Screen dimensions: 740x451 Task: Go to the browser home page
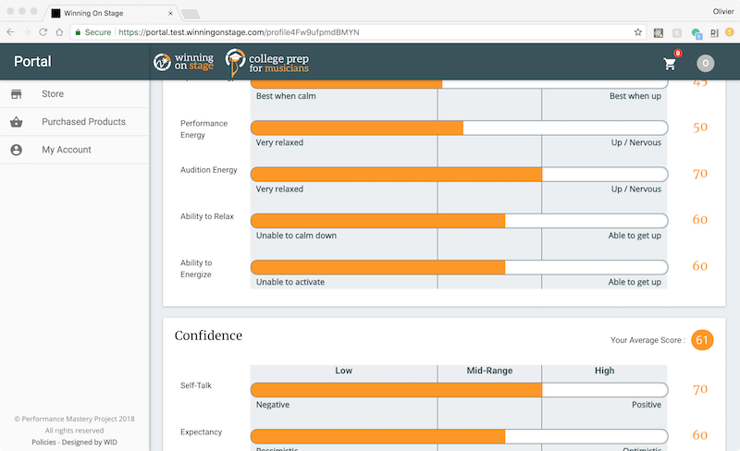[x=60, y=31]
